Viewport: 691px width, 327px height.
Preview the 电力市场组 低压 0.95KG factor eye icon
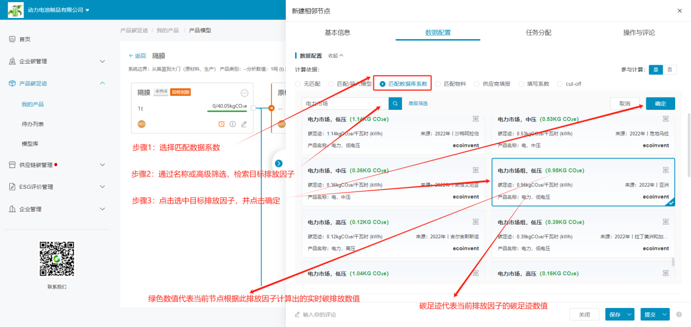(x=665, y=170)
